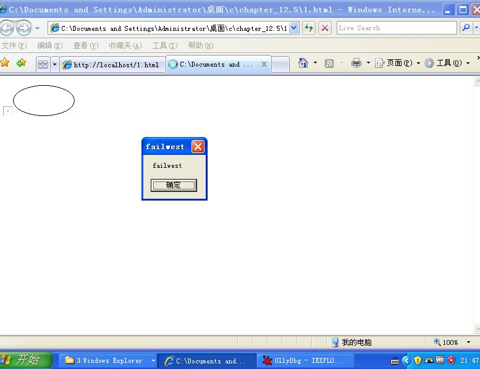Open the 工具(O) toolbar menu
The height and width of the screenshot is (369, 480).
coord(447,63)
